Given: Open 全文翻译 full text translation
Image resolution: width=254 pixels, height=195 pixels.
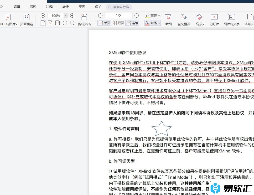Looking at the screenshot, I should click(x=184, y=20).
